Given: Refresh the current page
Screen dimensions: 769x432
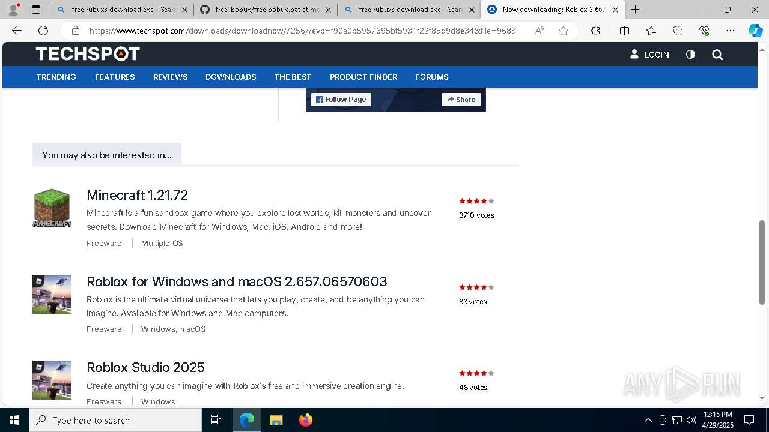Looking at the screenshot, I should 43,31.
